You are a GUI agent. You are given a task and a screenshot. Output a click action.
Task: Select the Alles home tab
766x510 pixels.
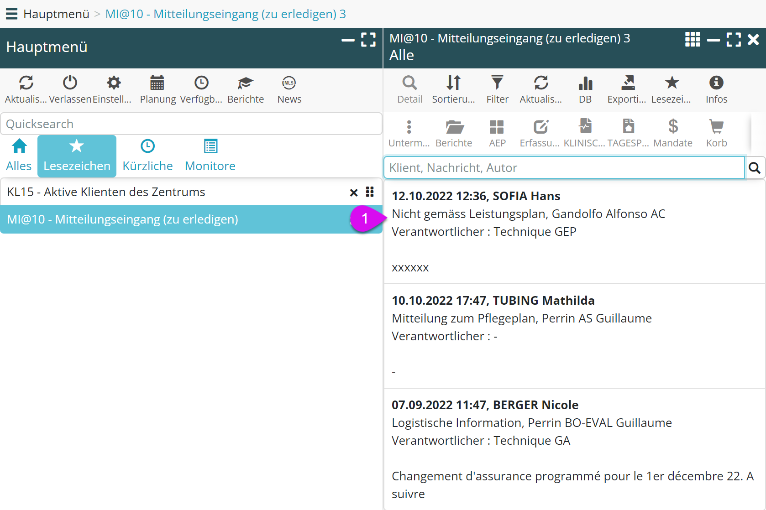click(x=19, y=156)
